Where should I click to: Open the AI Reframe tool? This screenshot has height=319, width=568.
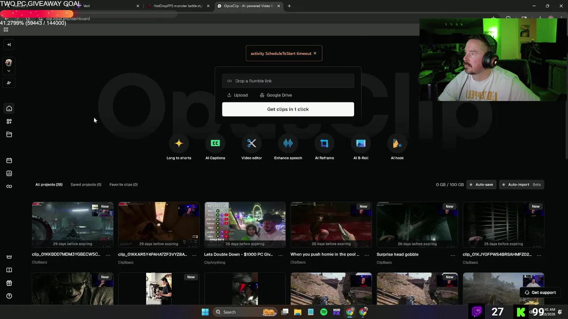(x=324, y=148)
